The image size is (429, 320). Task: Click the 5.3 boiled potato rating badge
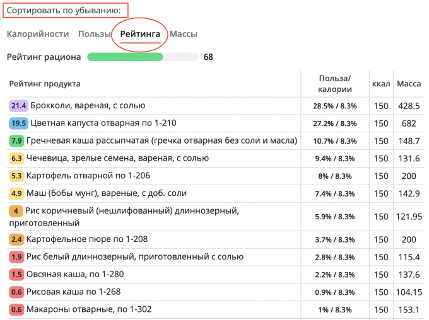[17, 176]
